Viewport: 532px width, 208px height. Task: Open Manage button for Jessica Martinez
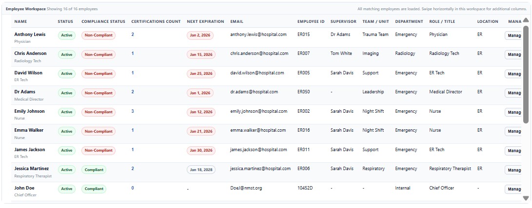(513, 170)
